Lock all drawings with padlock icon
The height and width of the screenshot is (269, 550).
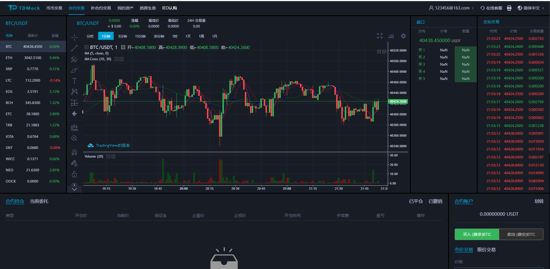(74, 174)
